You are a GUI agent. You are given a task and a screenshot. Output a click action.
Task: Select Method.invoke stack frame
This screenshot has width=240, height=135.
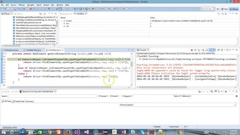36,33
